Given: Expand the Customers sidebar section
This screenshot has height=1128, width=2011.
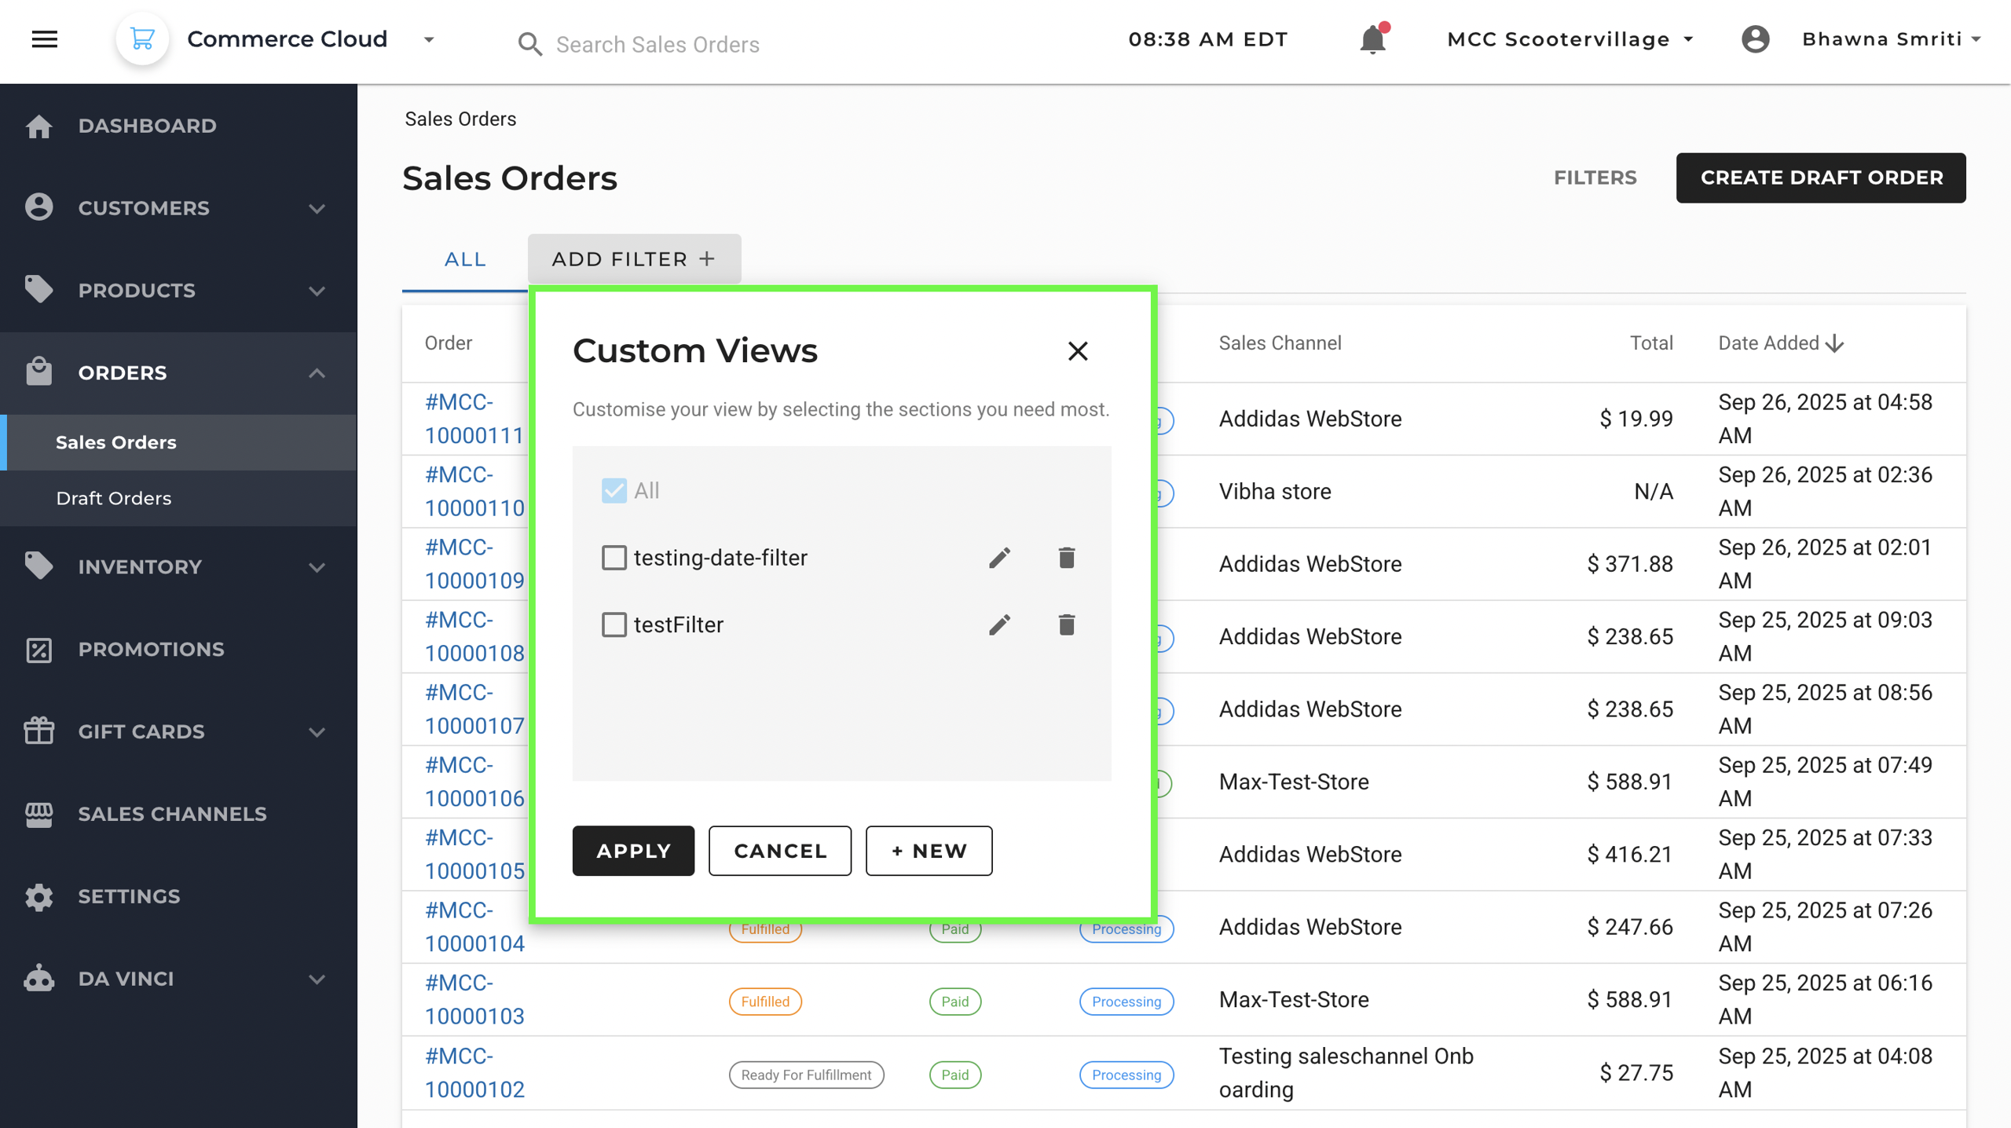Looking at the screenshot, I should [x=317, y=208].
